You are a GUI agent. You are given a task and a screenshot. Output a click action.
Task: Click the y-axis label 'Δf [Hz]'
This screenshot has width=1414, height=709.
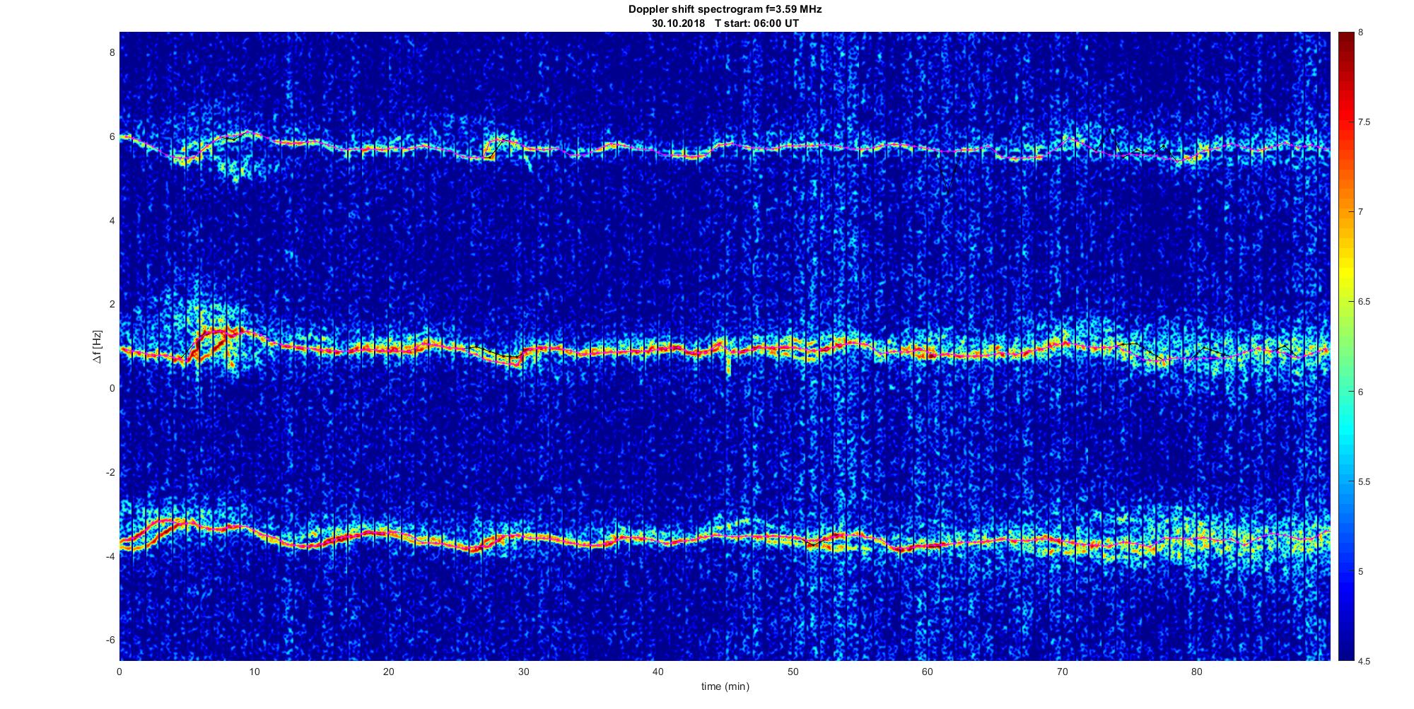click(98, 346)
